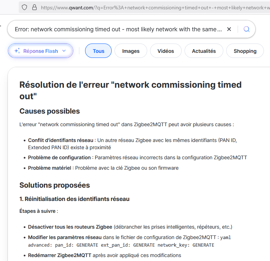This screenshot has width=270, height=261.
Task: Click the Réponse Flash sparkle icon
Action: [x=17, y=51]
